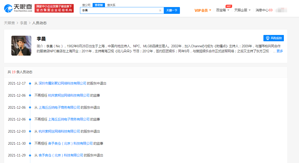Viewport: 299px width, 163px height.
Task: Open the blurred user avatar menu
Action: click(x=281, y=10)
